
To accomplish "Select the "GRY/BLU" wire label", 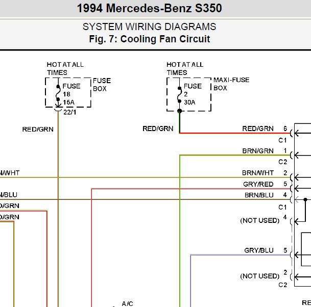I will point(259,250).
